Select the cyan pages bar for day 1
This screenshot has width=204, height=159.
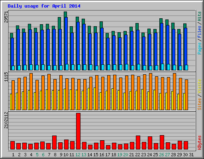click(x=13, y=68)
